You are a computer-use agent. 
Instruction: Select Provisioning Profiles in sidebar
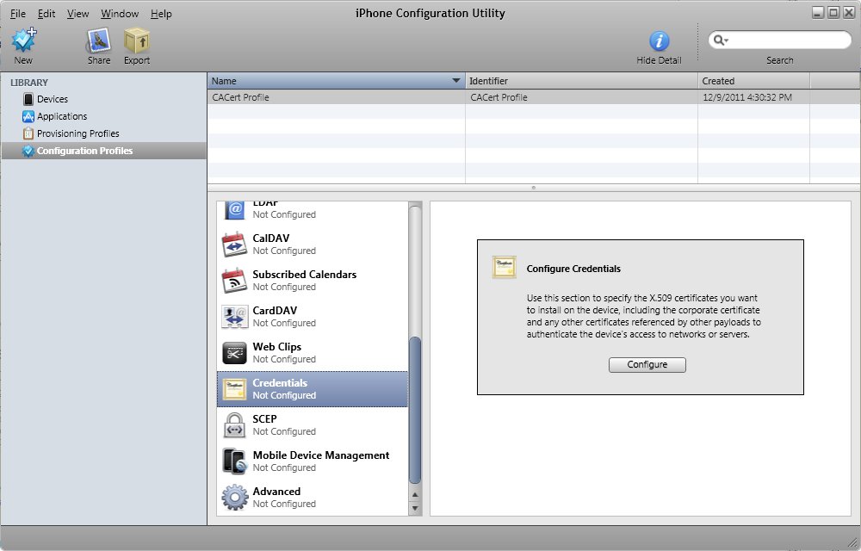point(77,133)
